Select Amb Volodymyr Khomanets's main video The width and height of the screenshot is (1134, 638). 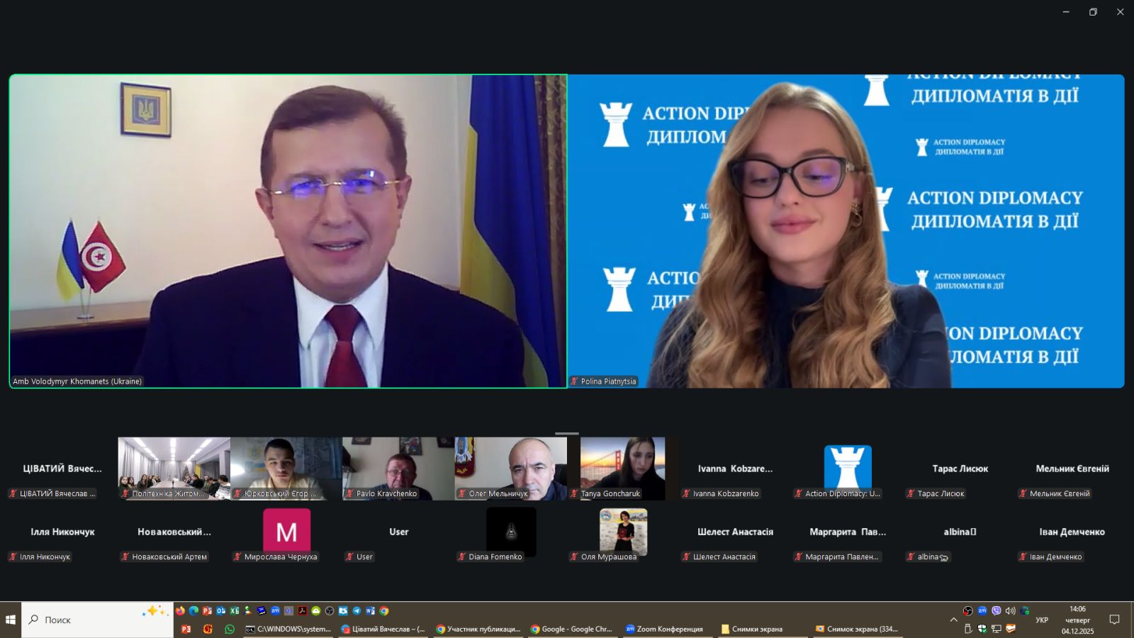point(288,231)
